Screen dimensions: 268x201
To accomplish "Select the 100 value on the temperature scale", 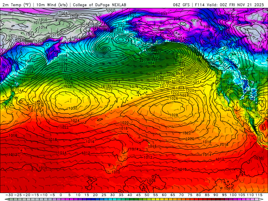I will (x=233, y=195).
